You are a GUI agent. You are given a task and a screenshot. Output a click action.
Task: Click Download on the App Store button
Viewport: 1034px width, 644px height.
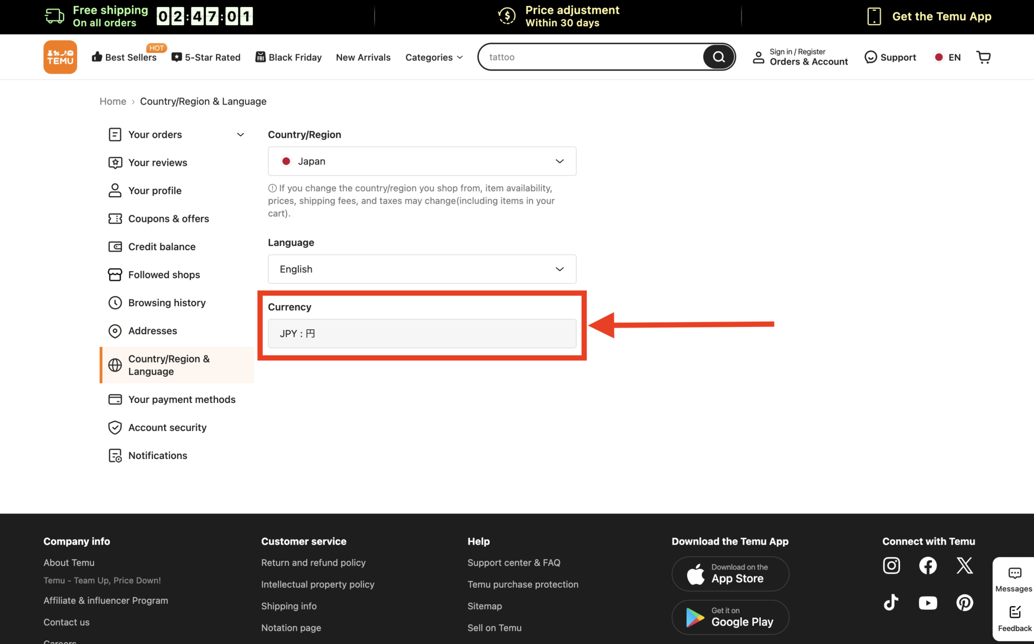[x=730, y=574]
